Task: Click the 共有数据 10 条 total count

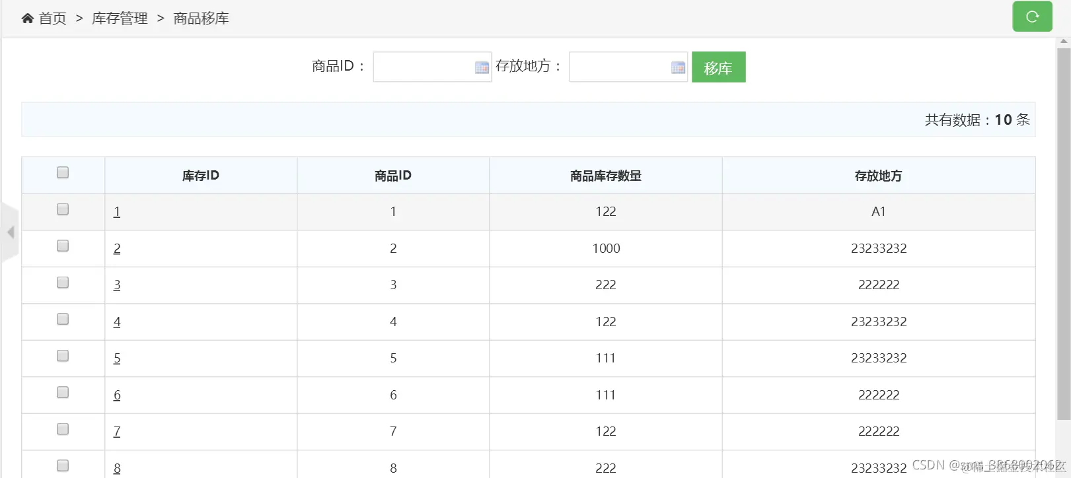Action: pos(977,119)
